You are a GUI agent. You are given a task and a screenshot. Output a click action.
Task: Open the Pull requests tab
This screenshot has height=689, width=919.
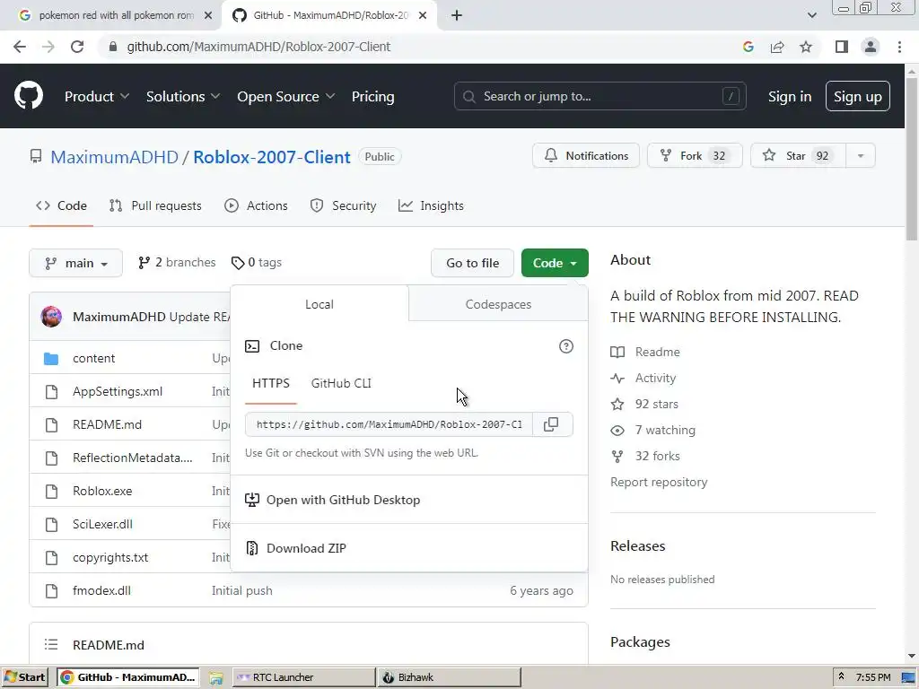point(155,205)
